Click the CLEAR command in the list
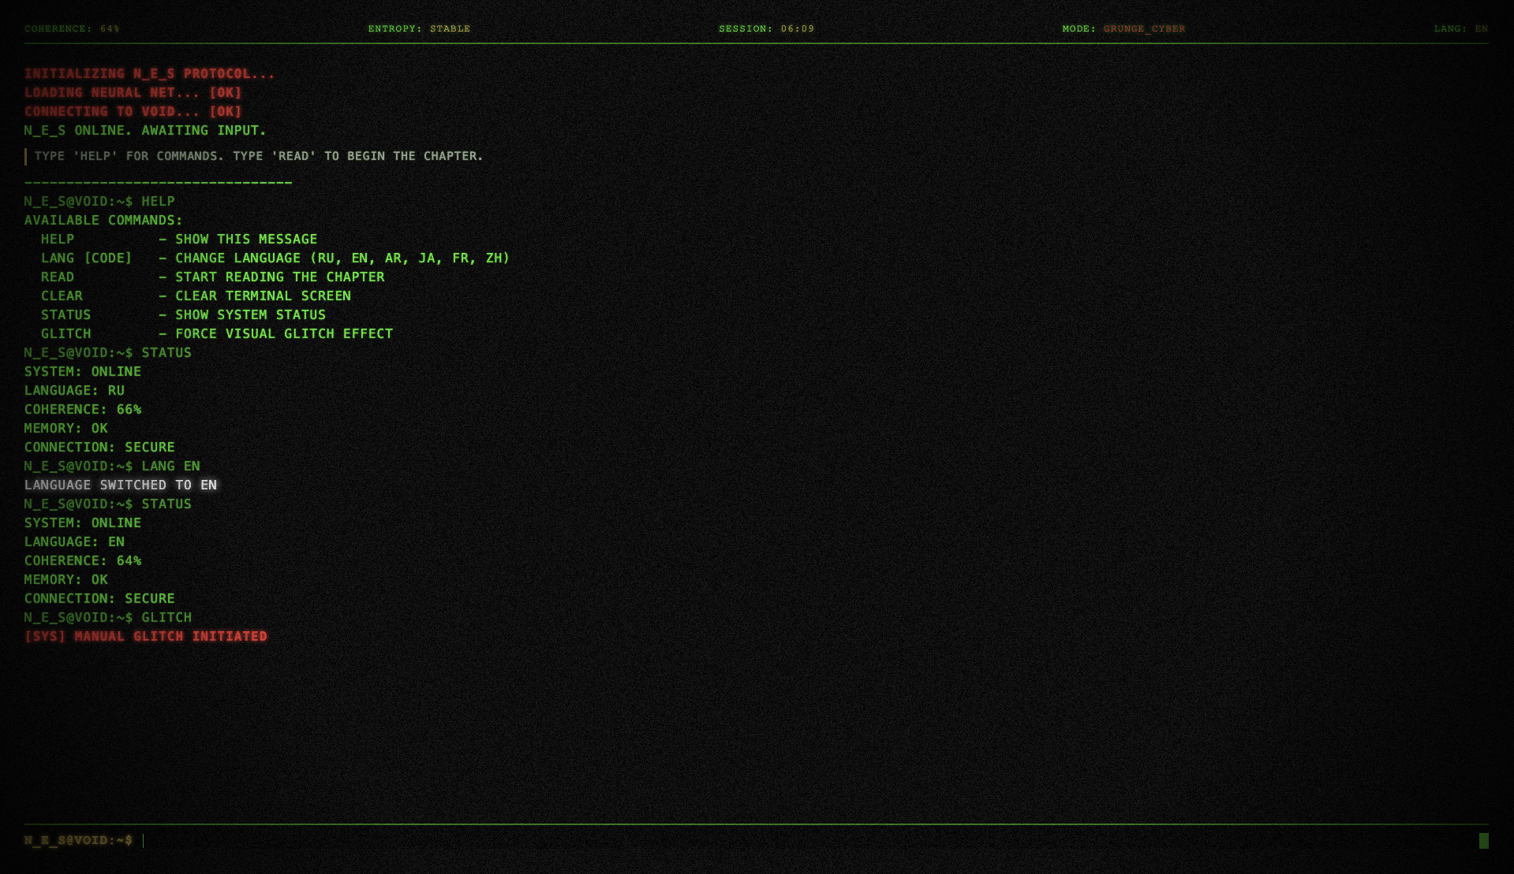Screen dimensions: 1514x874 [62, 296]
